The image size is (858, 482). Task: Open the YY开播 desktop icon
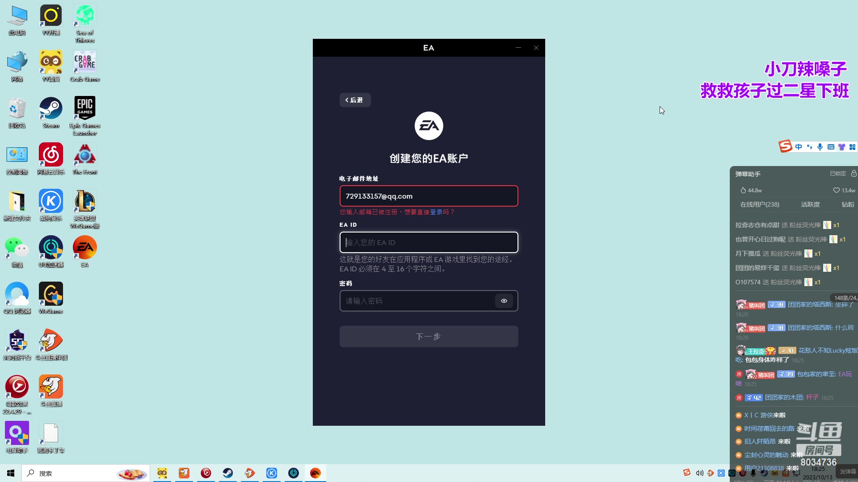pos(51,20)
